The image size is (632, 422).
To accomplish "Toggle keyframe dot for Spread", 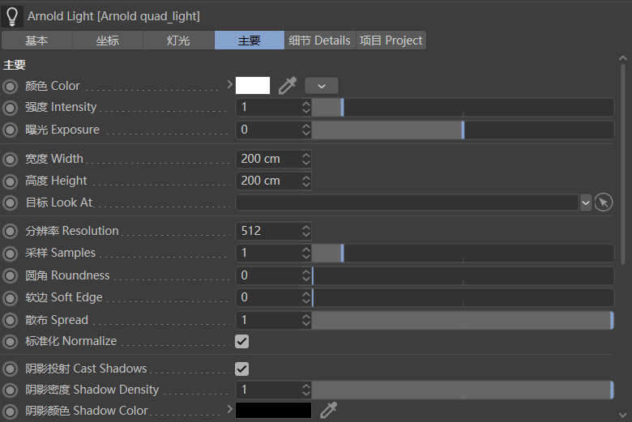I will (x=10, y=320).
